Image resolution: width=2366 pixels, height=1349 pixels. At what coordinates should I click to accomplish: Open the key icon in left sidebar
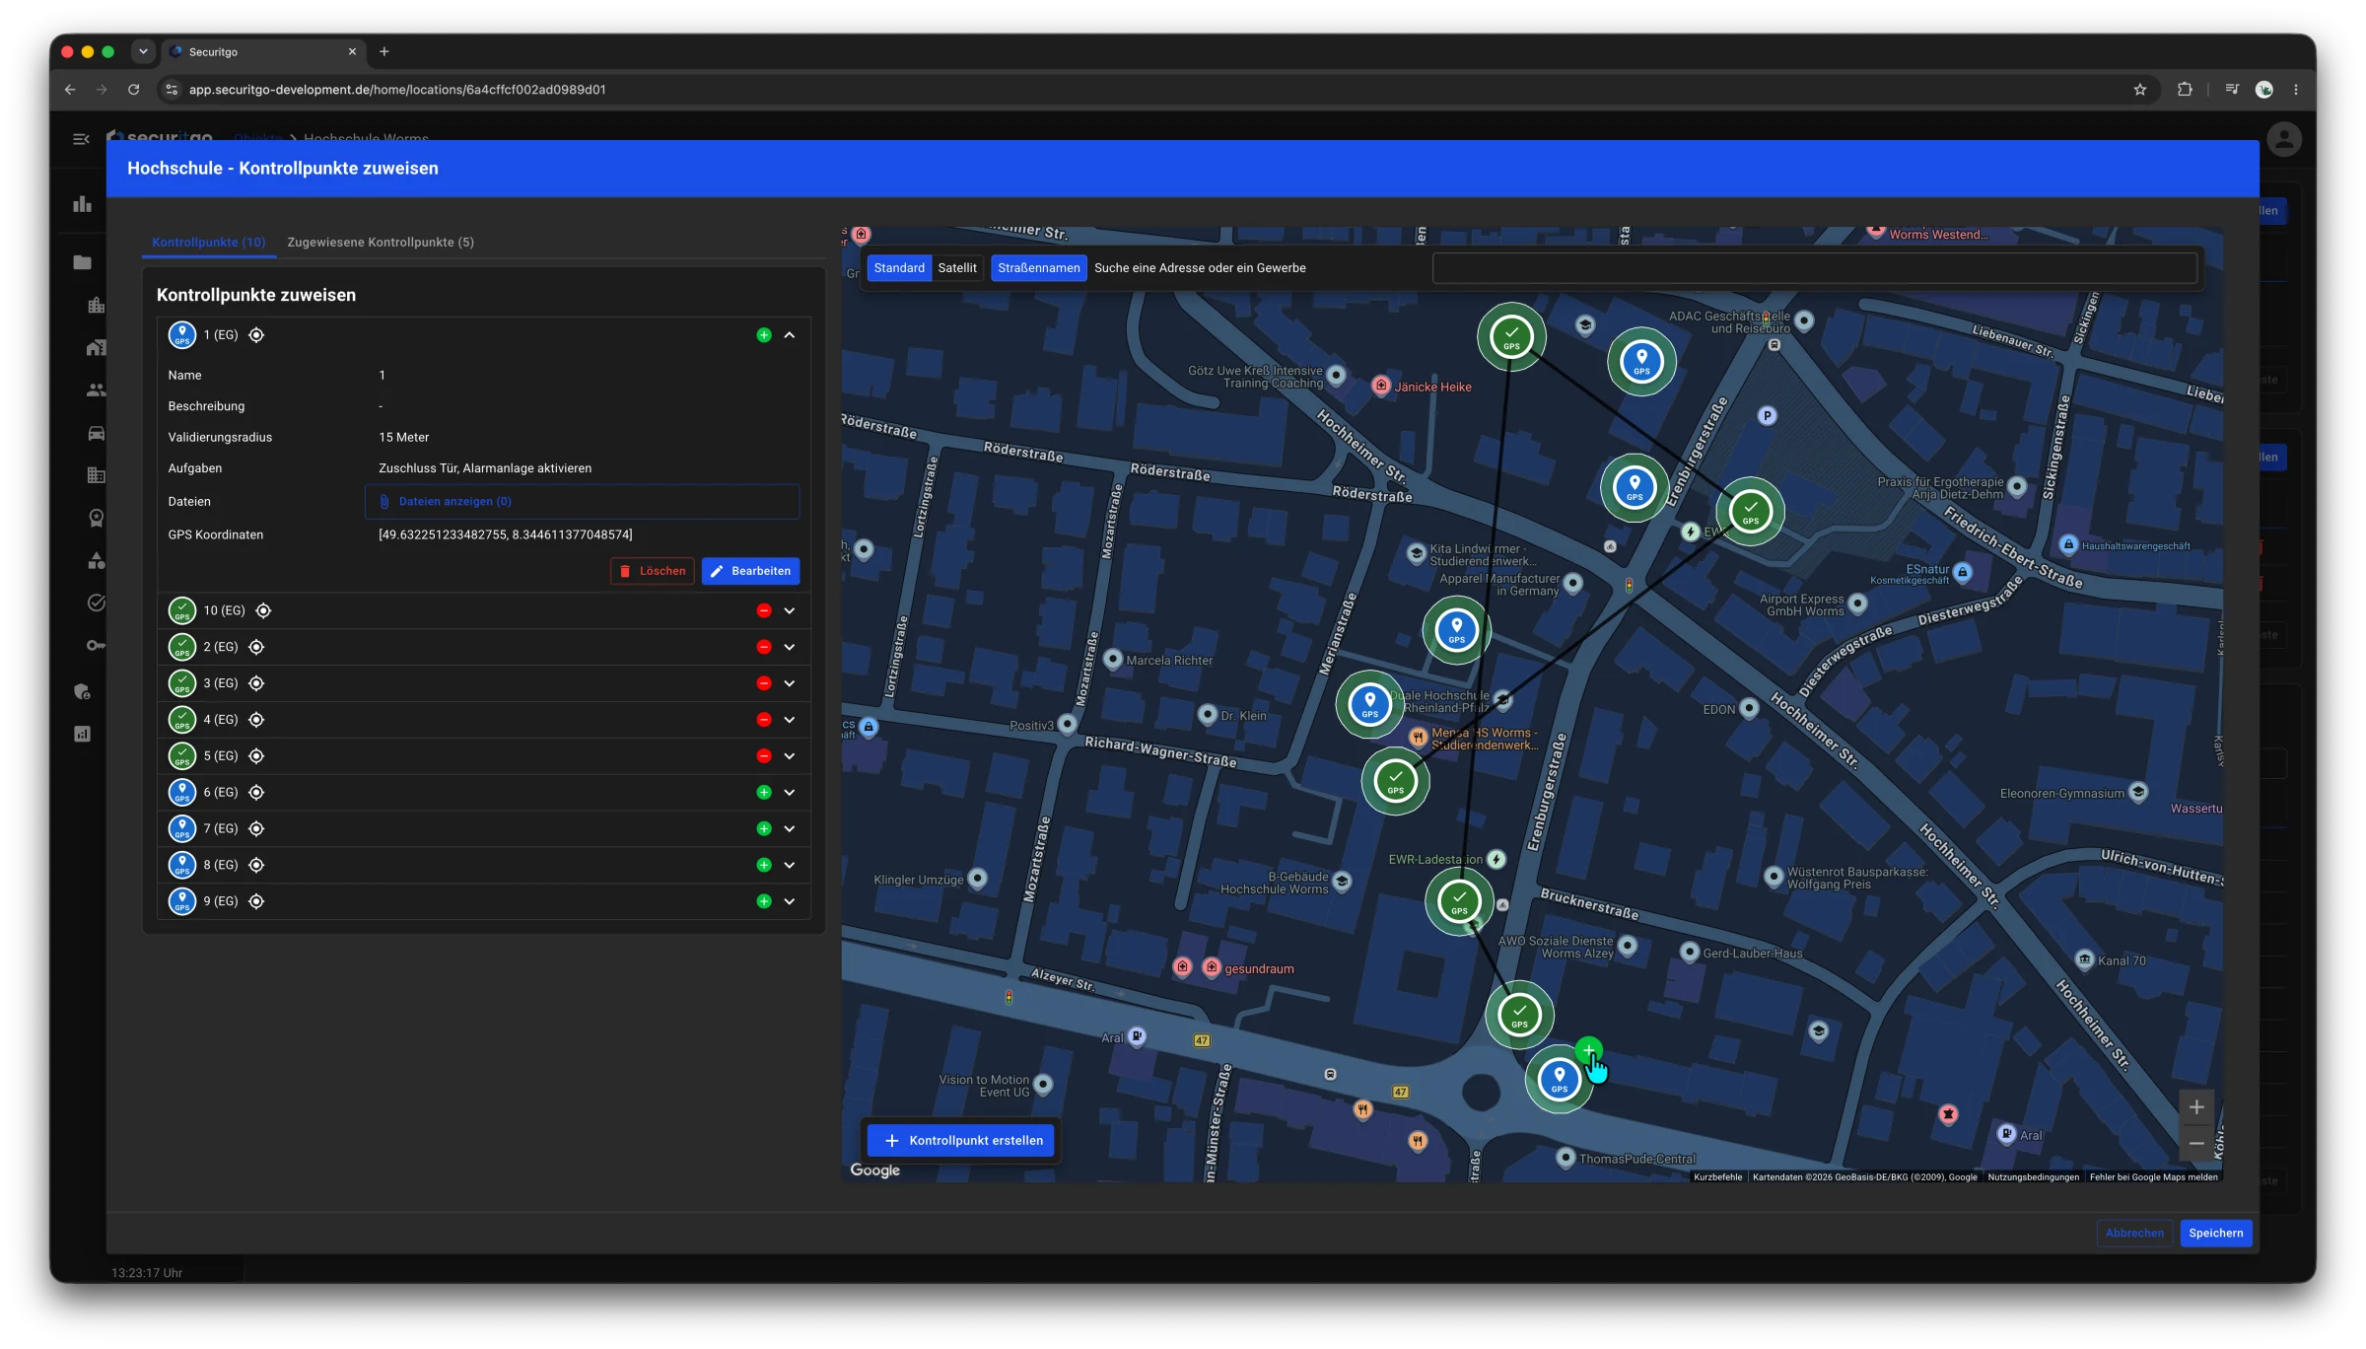click(96, 646)
